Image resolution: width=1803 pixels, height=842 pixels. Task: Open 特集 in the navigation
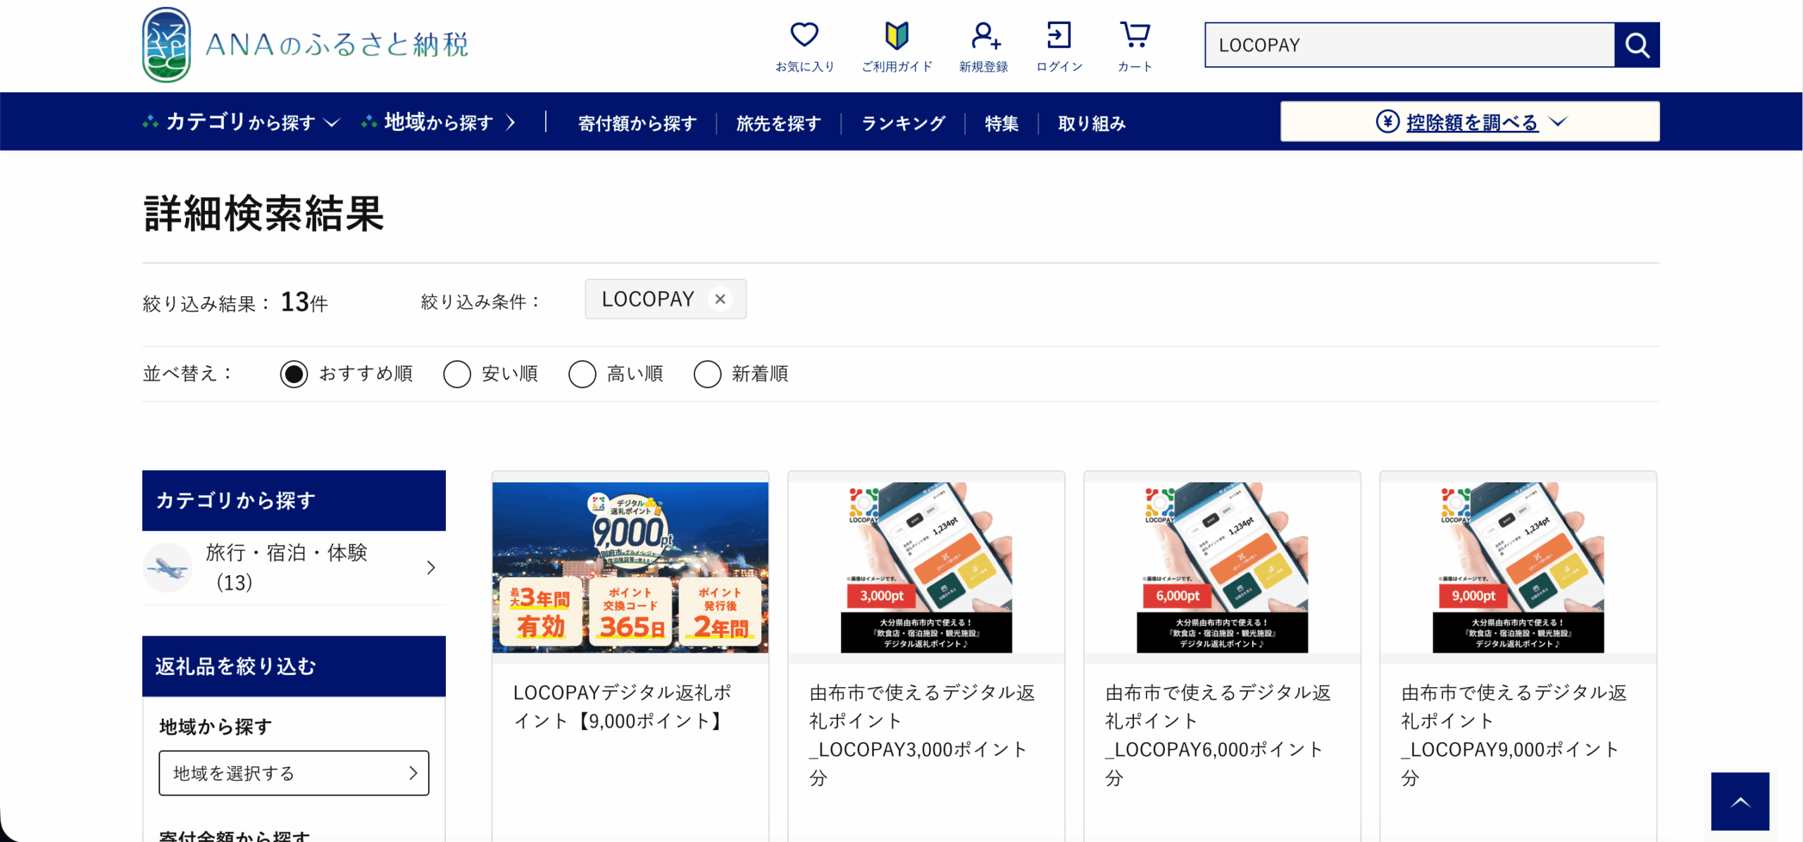click(1002, 123)
